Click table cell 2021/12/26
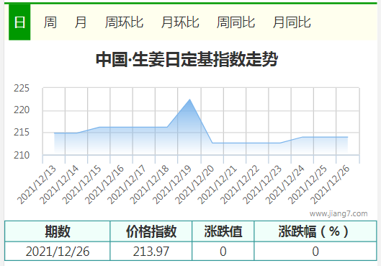This screenshot has width=381, height=266. click(58, 251)
